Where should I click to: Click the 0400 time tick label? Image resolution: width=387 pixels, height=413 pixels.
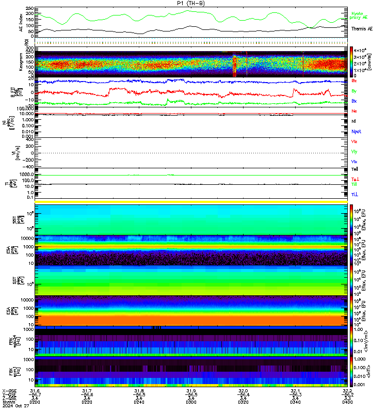click(347, 402)
